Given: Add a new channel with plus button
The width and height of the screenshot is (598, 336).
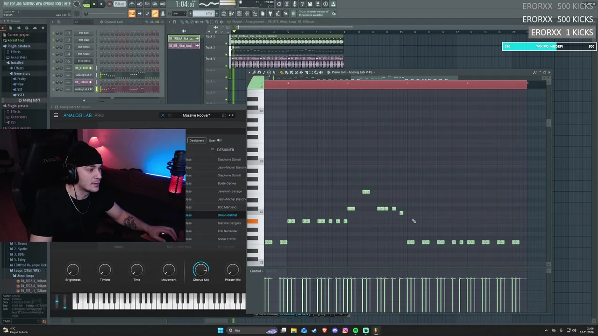Looking at the screenshot, I should pos(84,100).
